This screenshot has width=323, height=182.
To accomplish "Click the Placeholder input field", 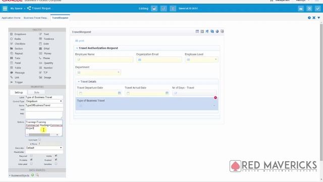I will [x=44, y=152].
